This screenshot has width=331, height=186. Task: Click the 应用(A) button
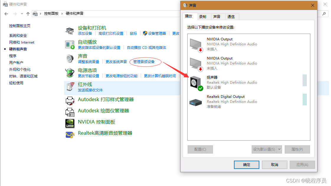(x=302, y=165)
